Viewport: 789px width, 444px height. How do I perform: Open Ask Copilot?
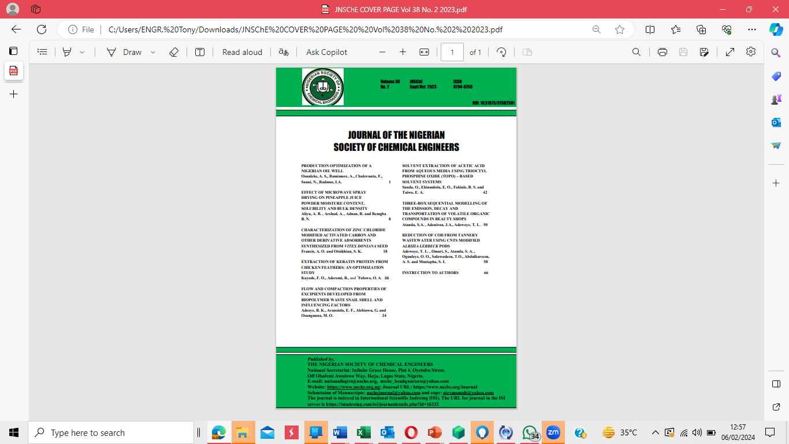point(327,52)
